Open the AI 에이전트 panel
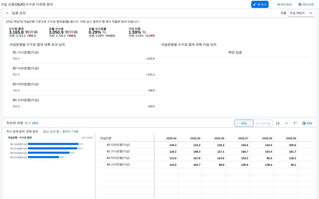This screenshot has height=199, width=319. [x=284, y=4]
